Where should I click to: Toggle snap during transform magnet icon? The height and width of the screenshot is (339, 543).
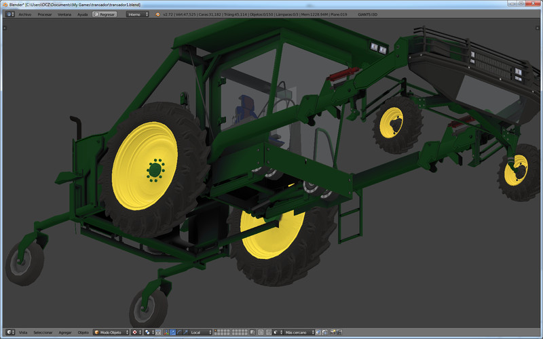[x=270, y=332]
